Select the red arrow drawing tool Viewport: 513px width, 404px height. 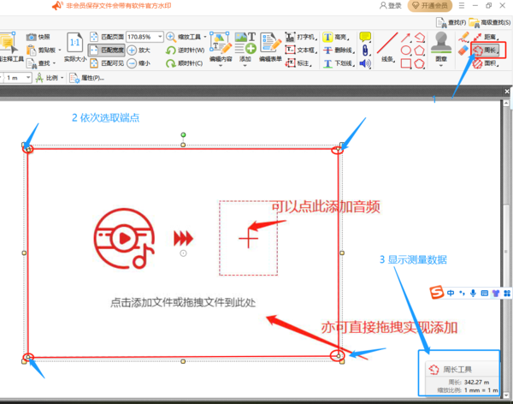405,38
